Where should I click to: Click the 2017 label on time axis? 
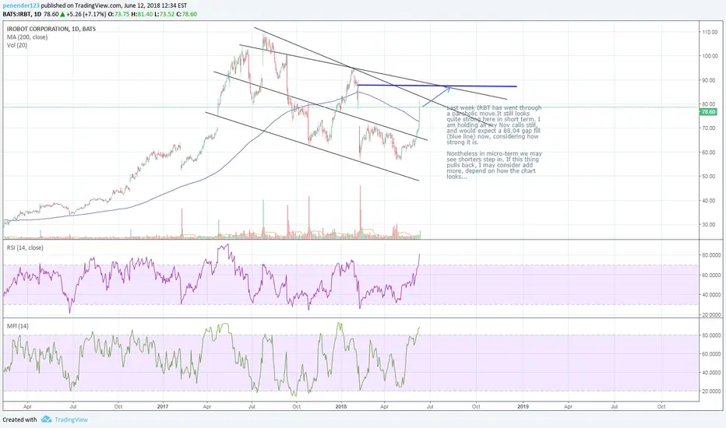163,407
